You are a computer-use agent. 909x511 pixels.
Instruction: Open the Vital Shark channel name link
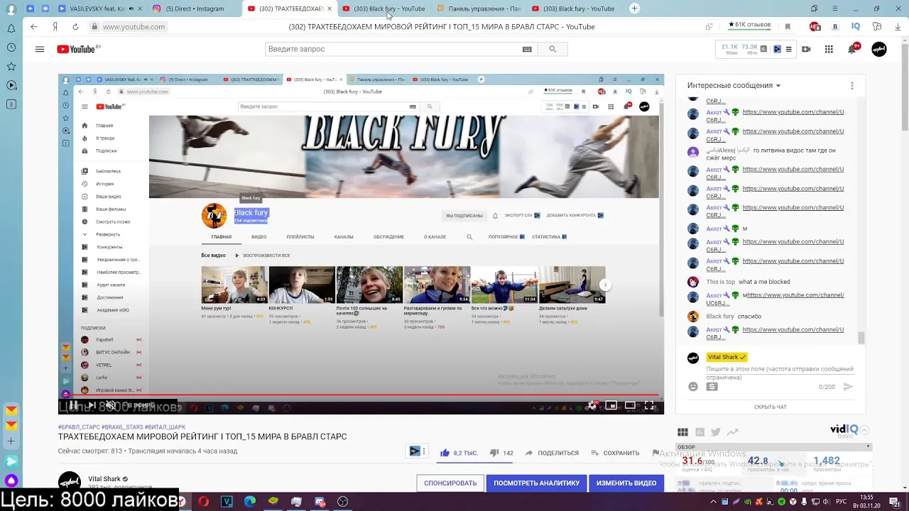104,479
